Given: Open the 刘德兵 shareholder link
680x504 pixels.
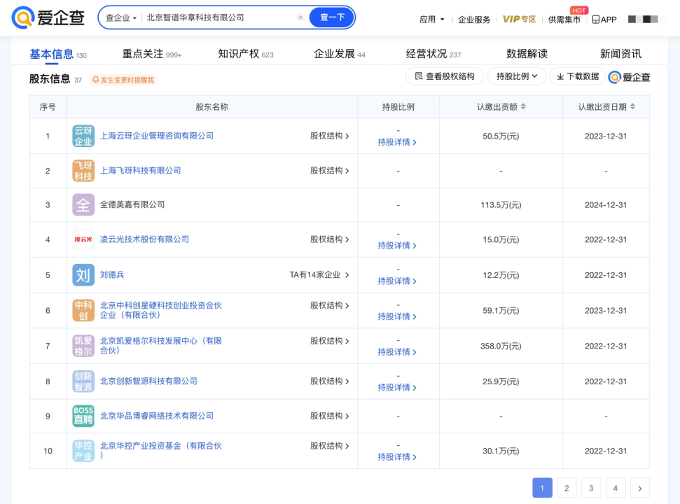Looking at the screenshot, I should [112, 275].
